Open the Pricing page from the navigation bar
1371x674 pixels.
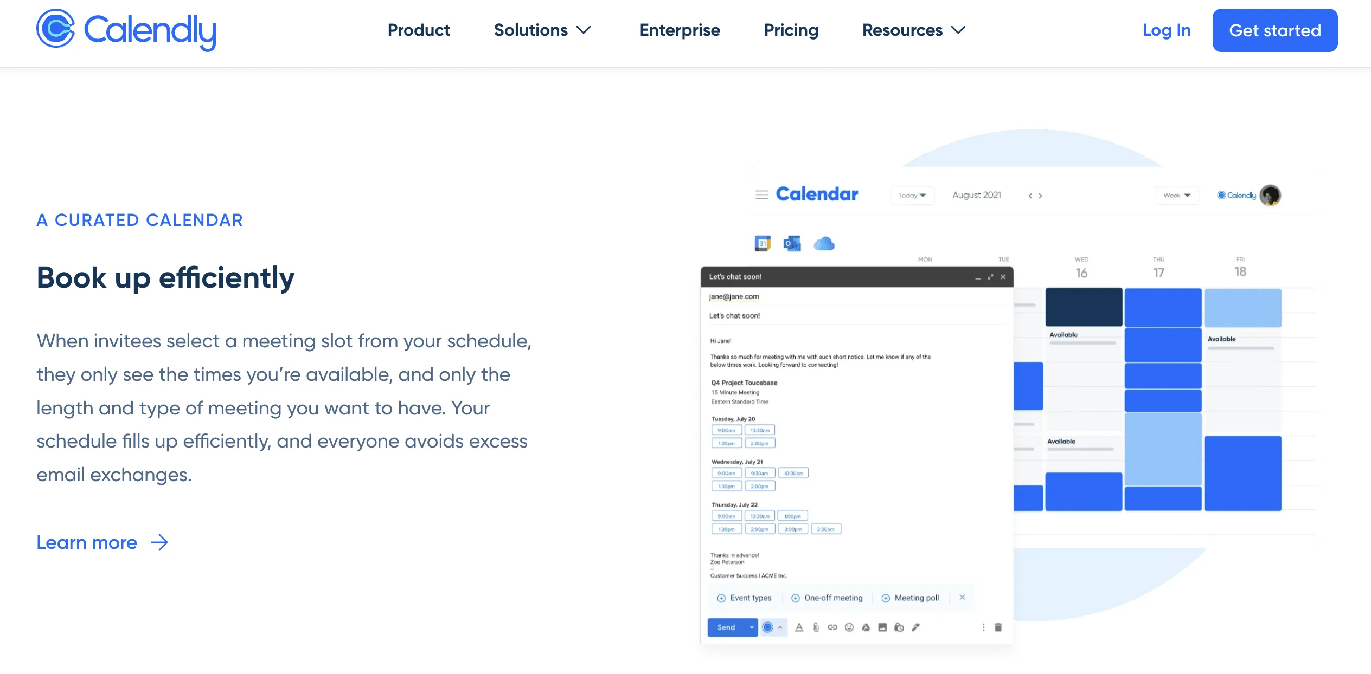click(791, 30)
